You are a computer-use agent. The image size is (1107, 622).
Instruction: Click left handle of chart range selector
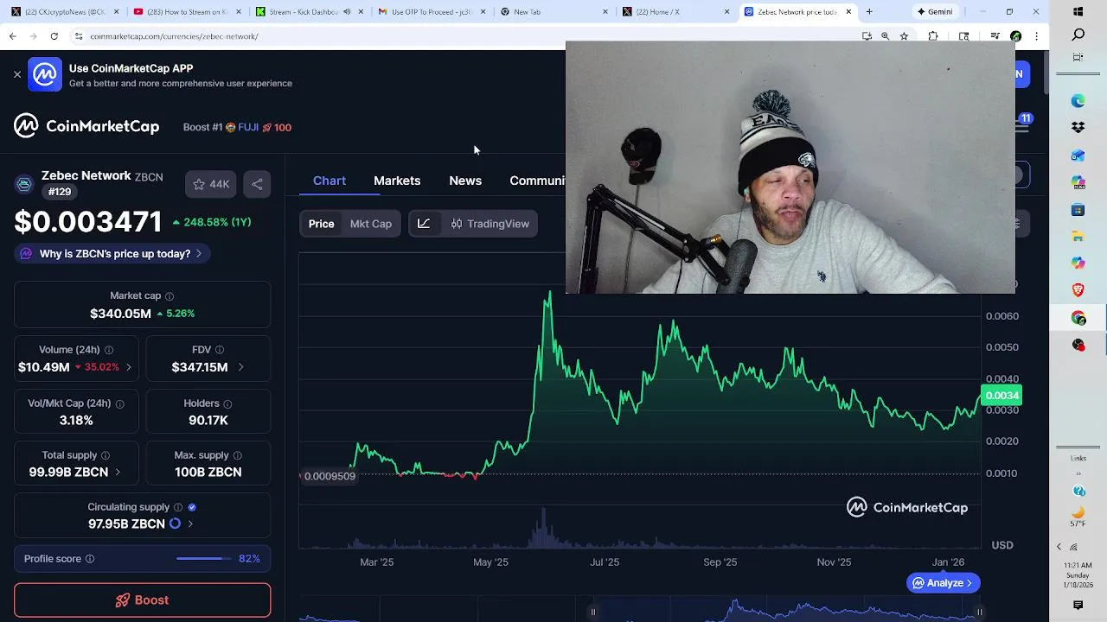point(593,612)
